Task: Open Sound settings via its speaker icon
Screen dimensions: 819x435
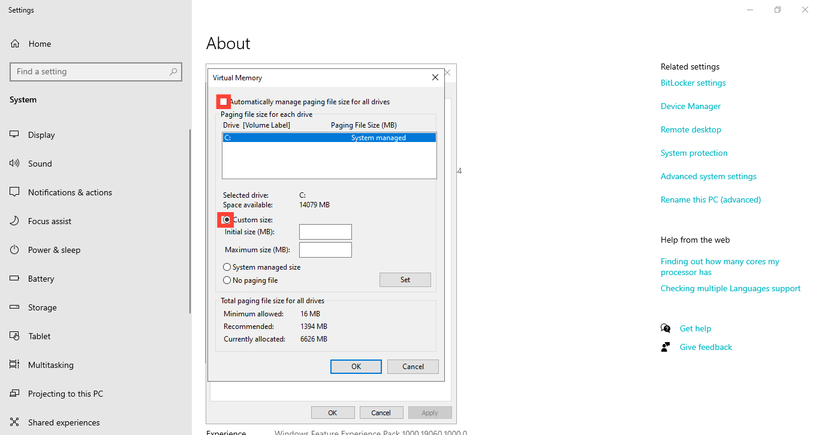Action: point(14,163)
